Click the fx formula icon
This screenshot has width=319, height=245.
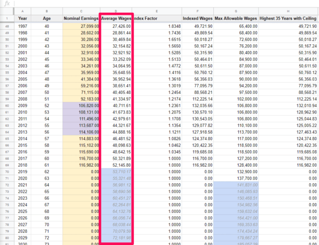coord(6,3)
